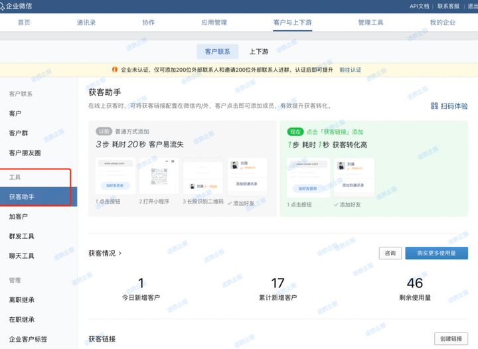Click the QR code scan experience icon
The image size is (478, 349).
434,106
